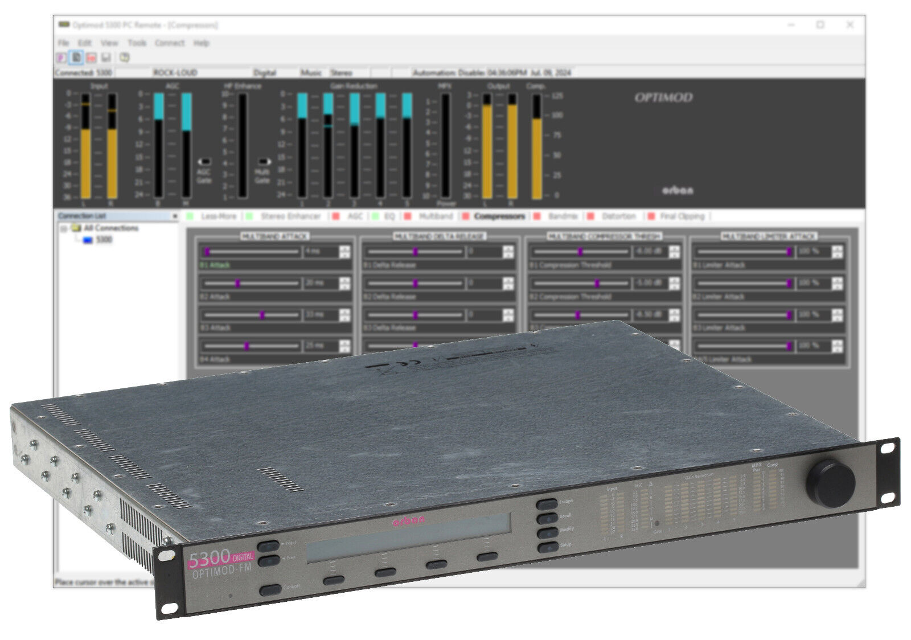This screenshot has width=911, height=640.
Task: Close the Connection List panel
Action: click(175, 216)
